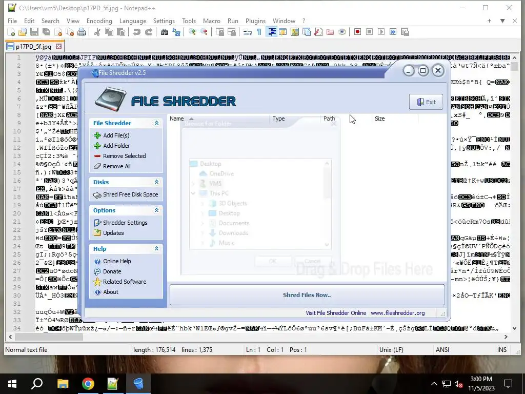
Task: Open Chrome from the Windows taskbar
Action: (x=88, y=384)
